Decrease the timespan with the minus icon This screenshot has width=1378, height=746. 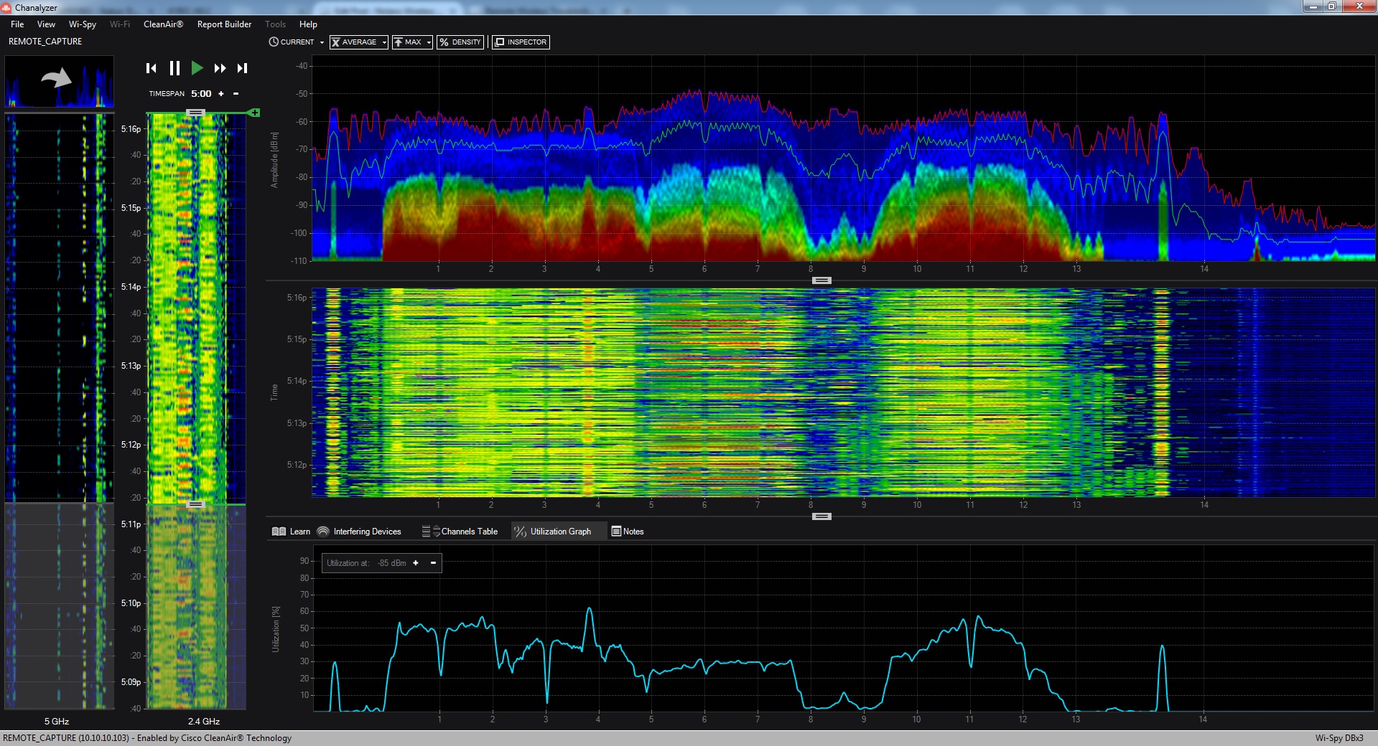tap(236, 94)
